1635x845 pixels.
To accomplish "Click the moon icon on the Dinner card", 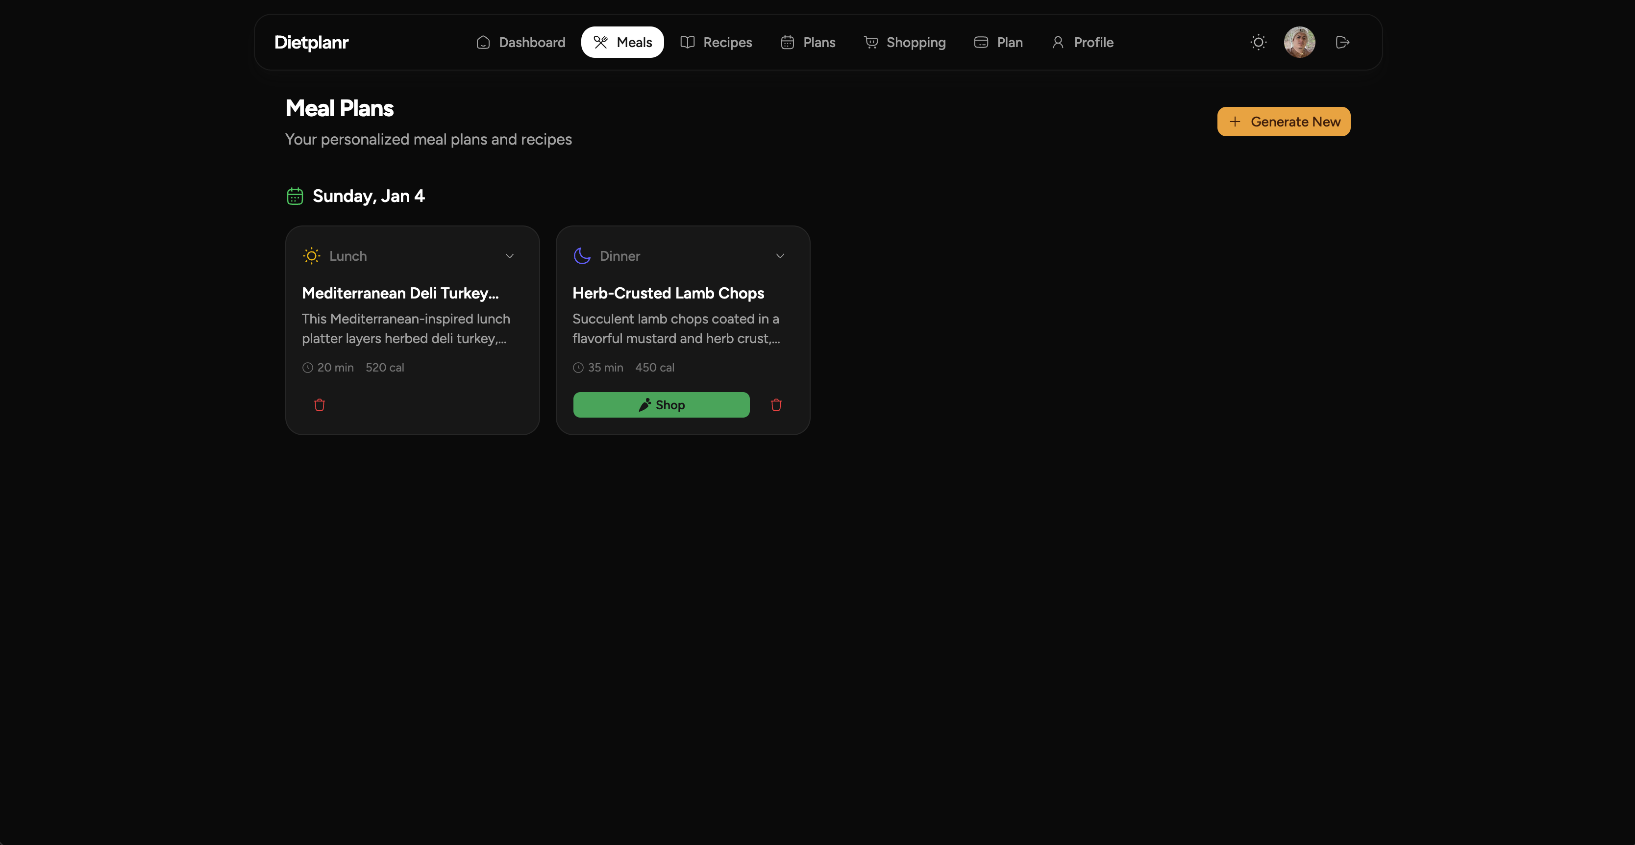I will click(x=581, y=256).
